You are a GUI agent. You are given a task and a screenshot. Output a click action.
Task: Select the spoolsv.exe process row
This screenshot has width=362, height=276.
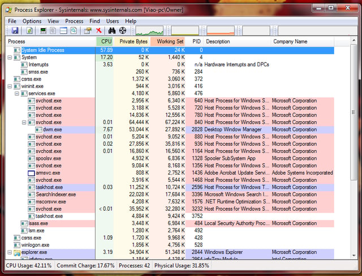pyautogui.click(x=170, y=159)
